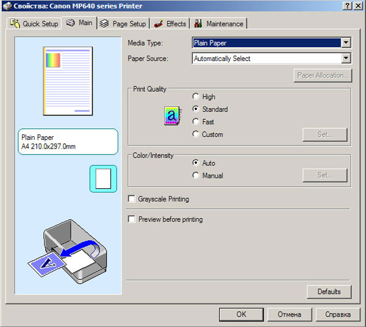This screenshot has width=366, height=327.
Task: Confirm with the OK button
Action: pyautogui.click(x=242, y=314)
